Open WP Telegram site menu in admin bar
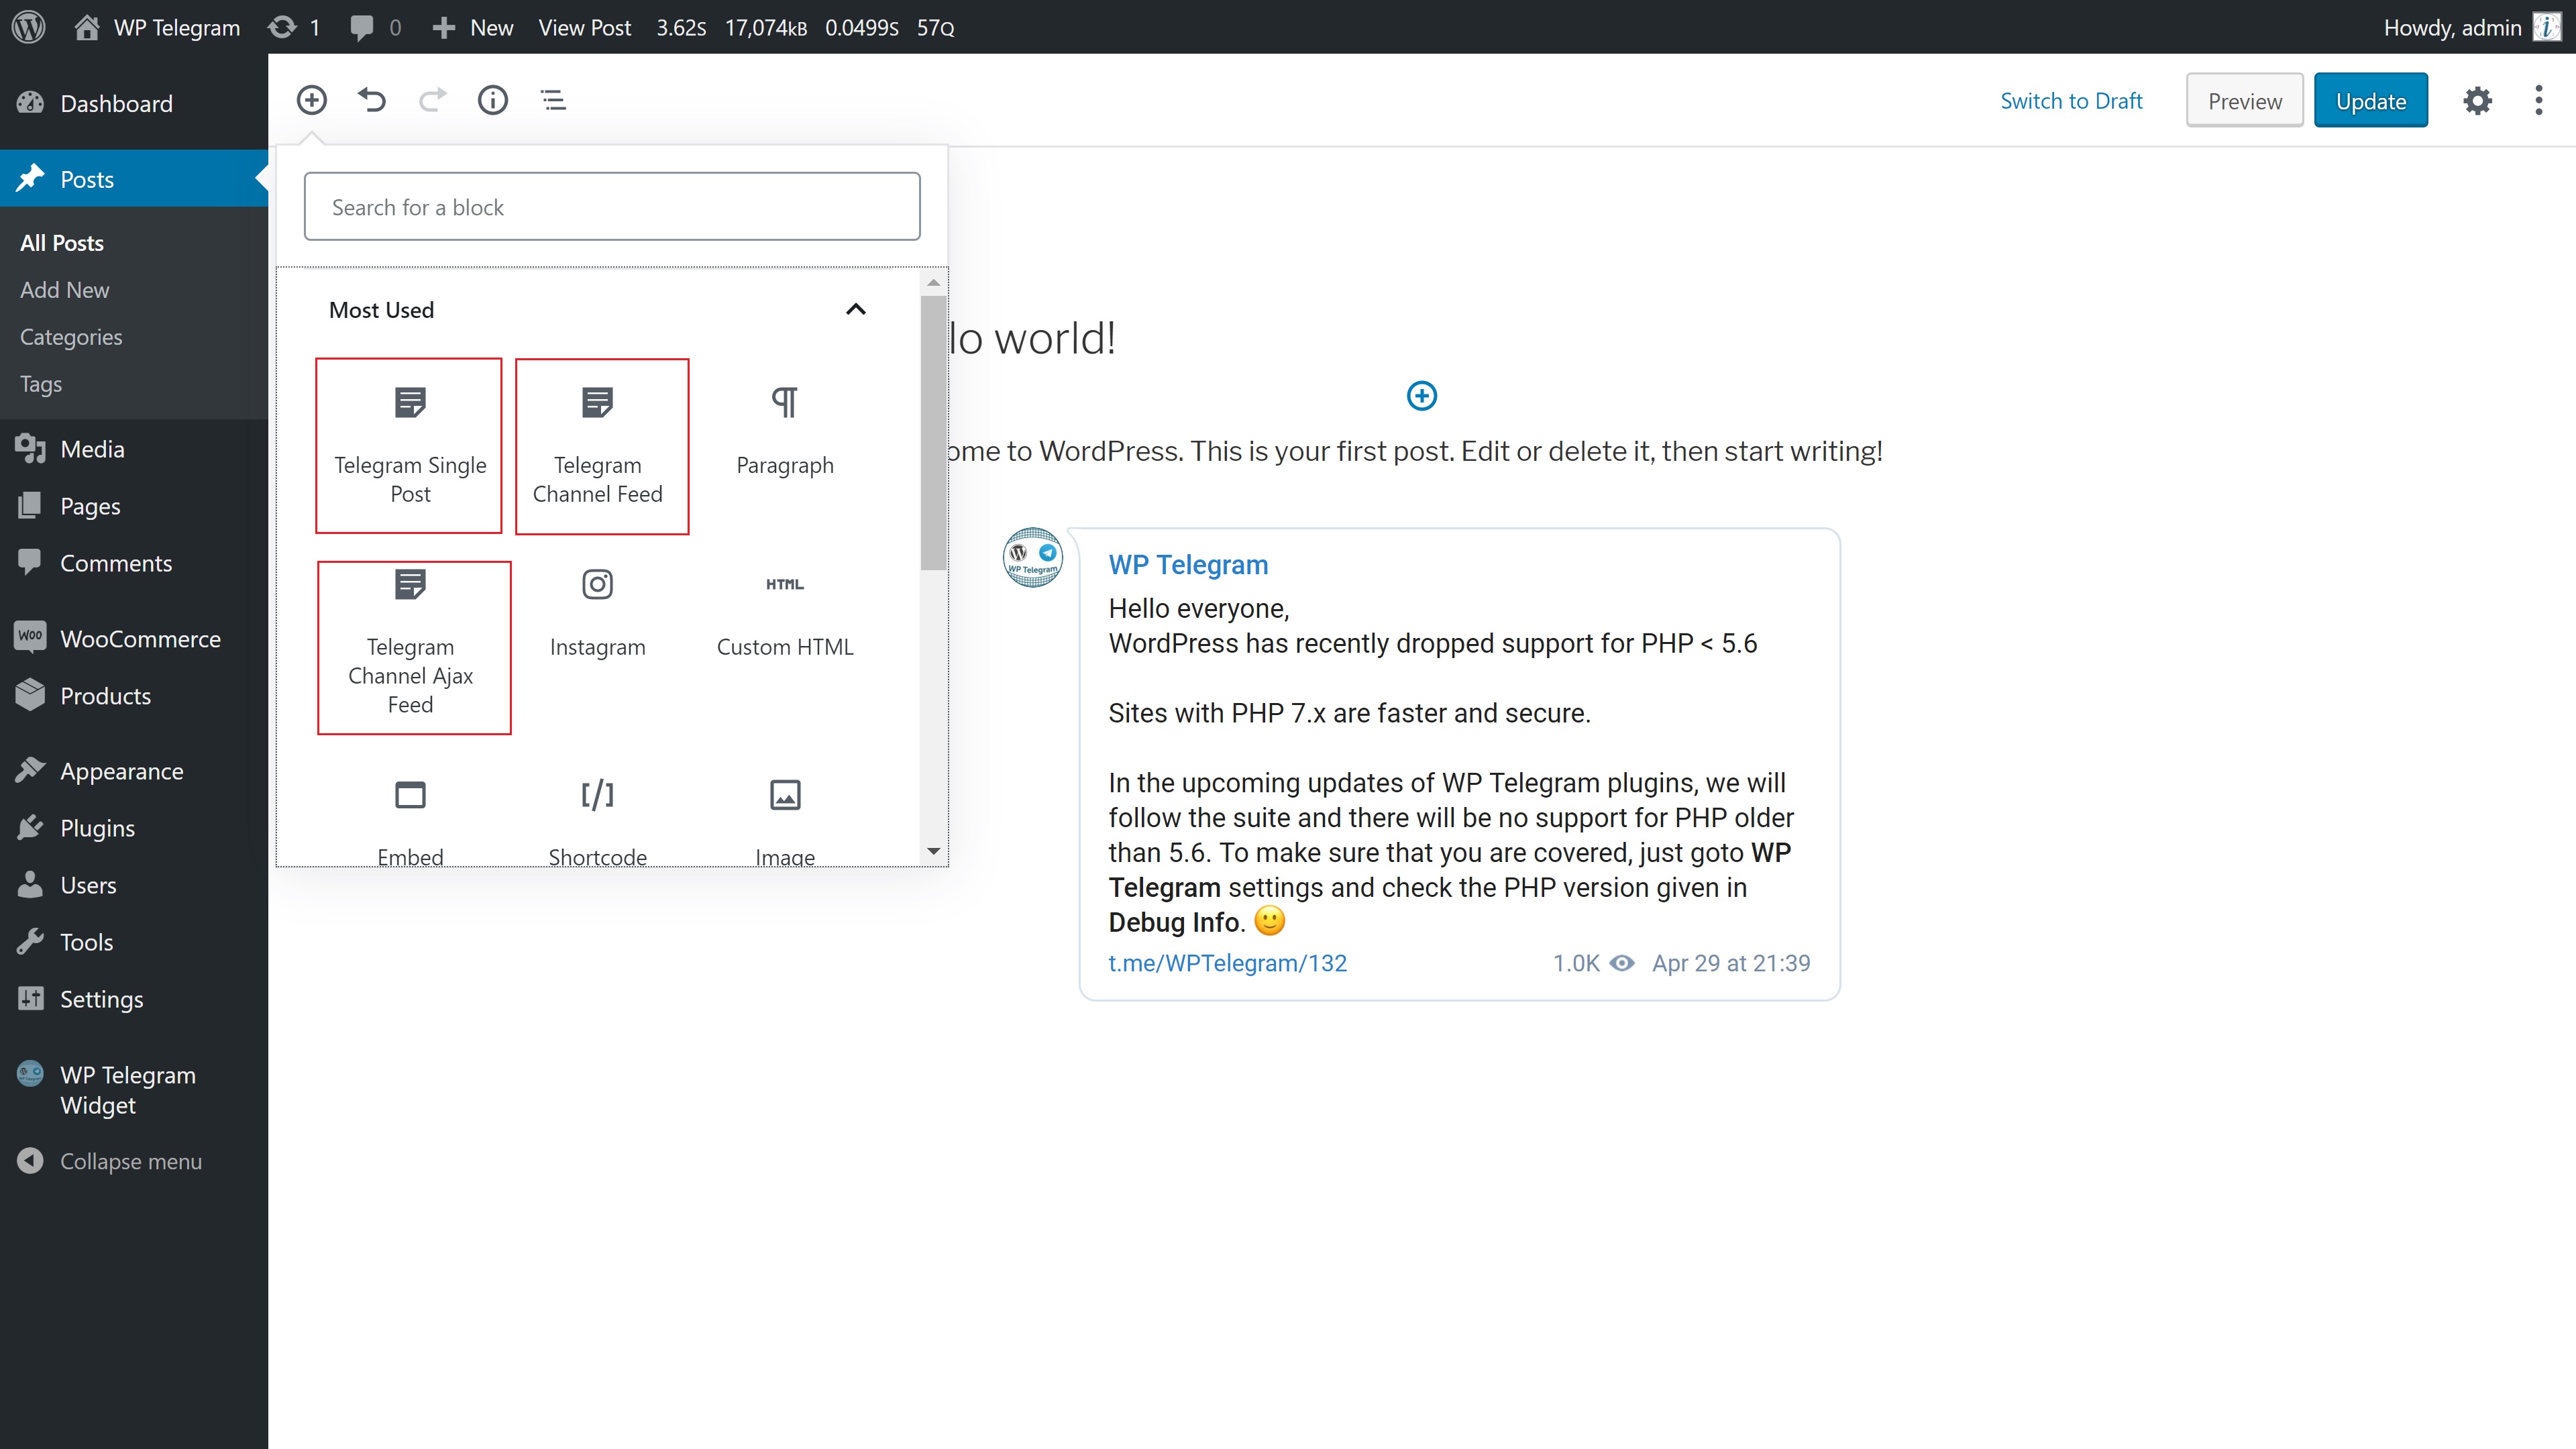Image resolution: width=2576 pixels, height=1449 pixels. 157,27
